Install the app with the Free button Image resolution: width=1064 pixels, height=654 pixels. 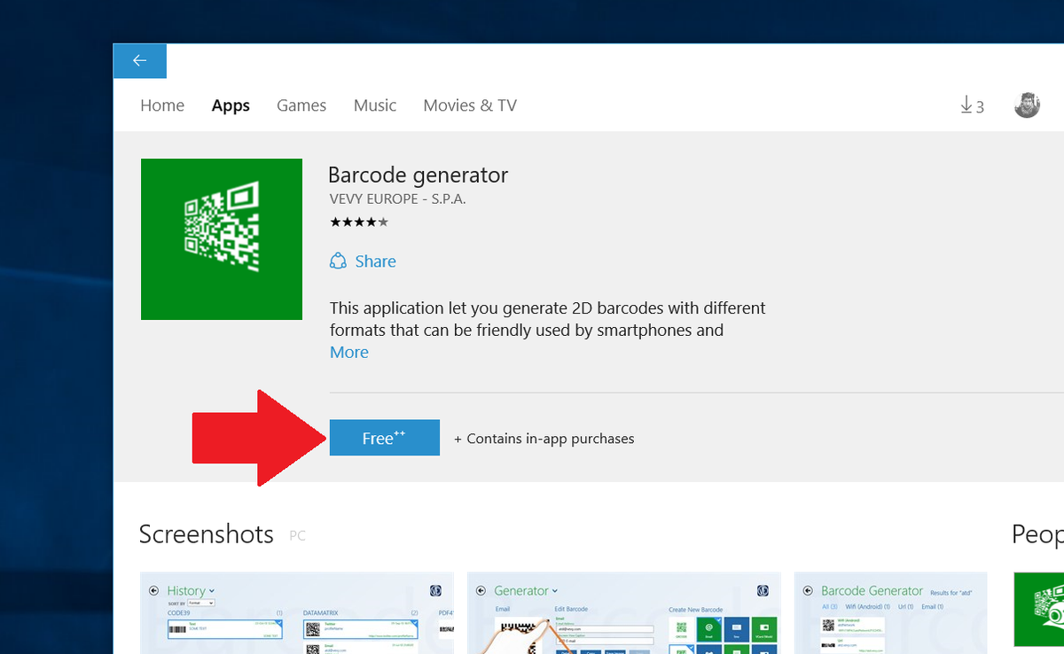click(384, 437)
